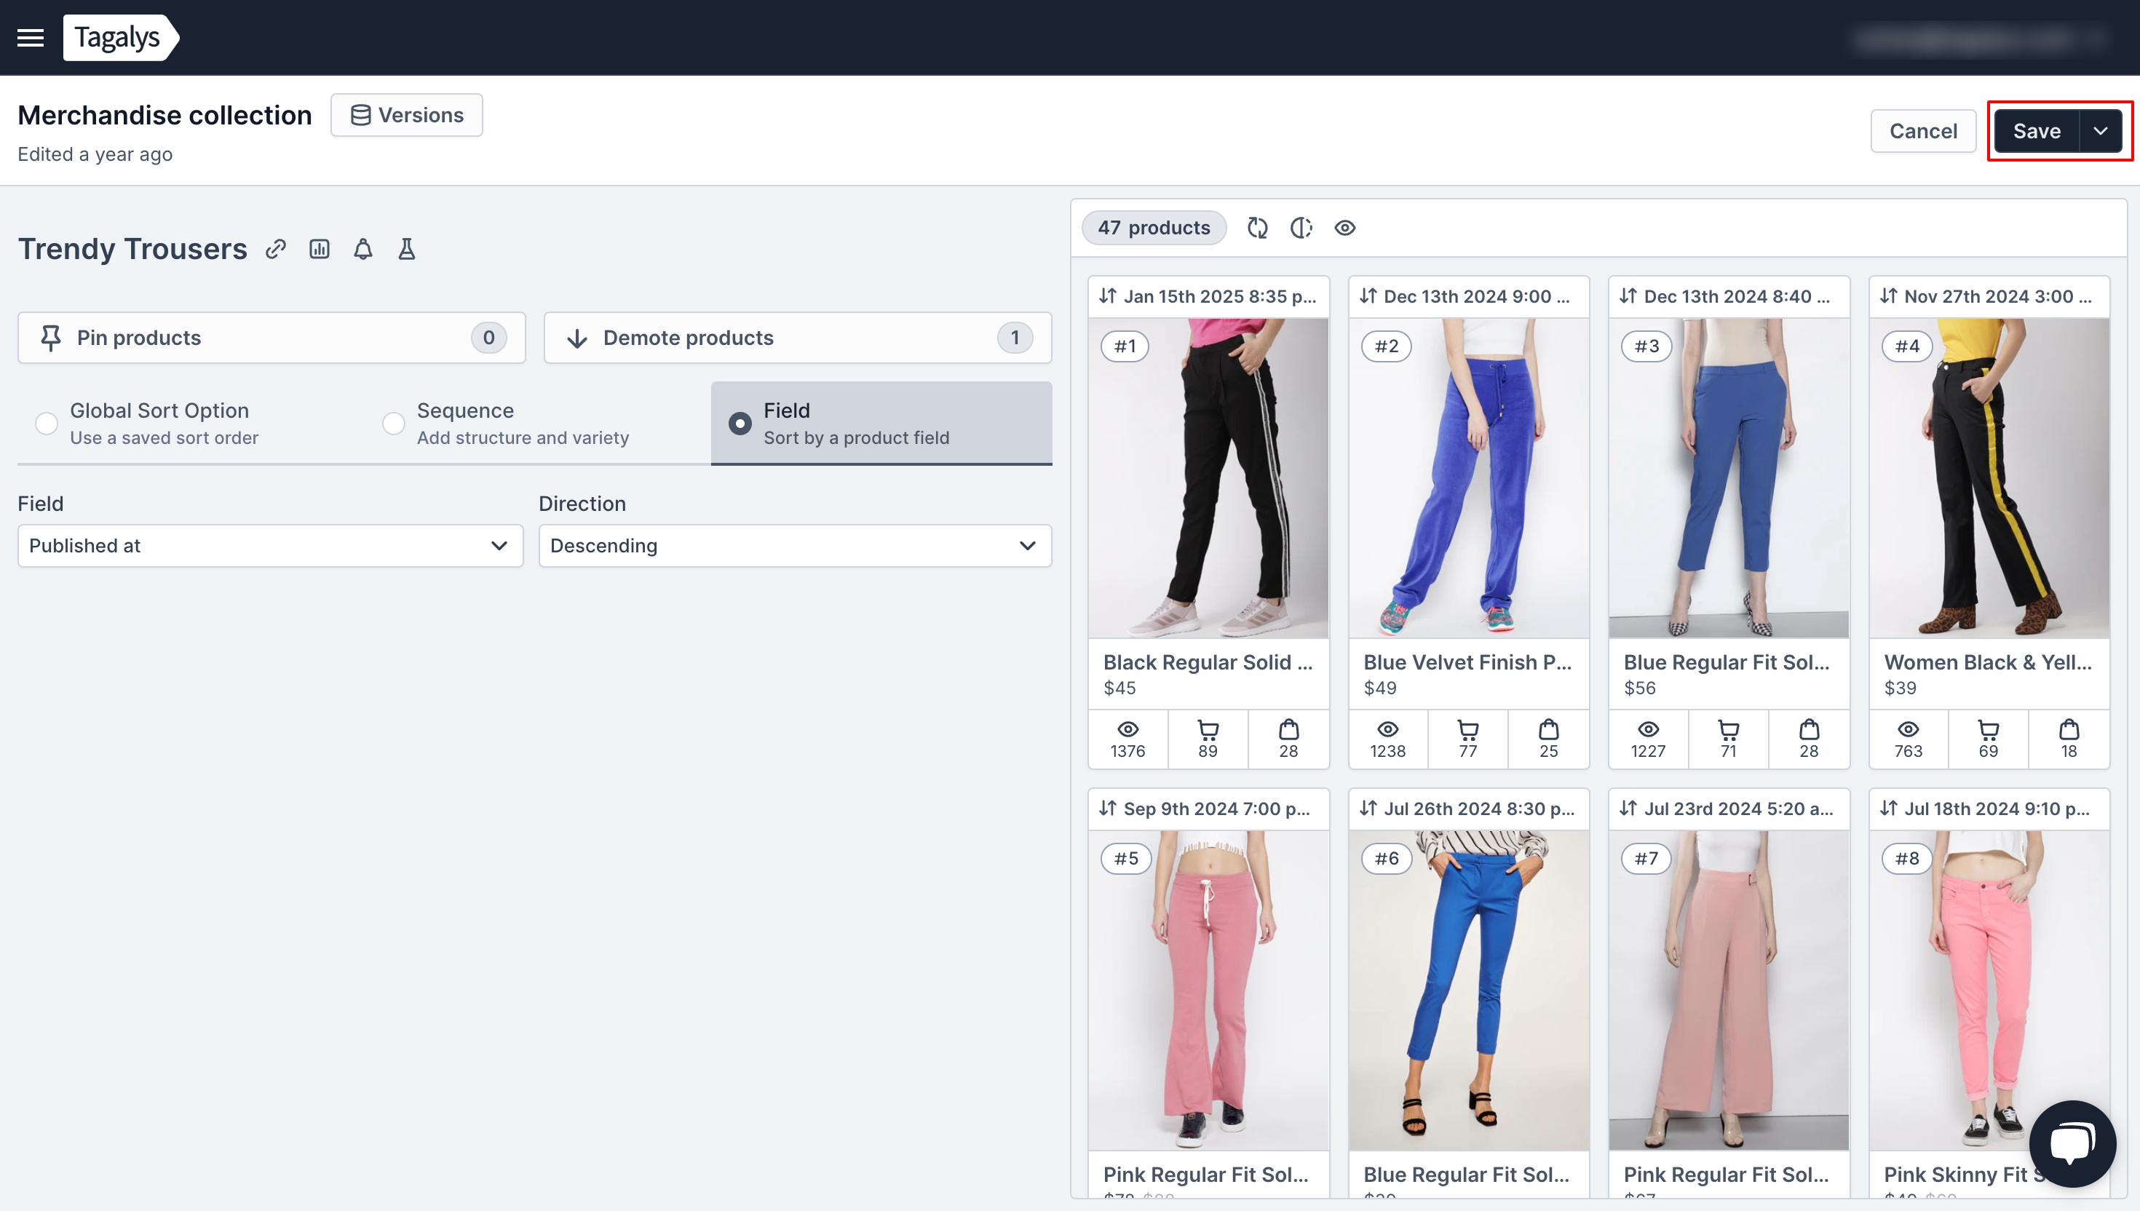Click sort arrows icon on Jul 26th 2024 card
The image size is (2140, 1211).
click(1368, 809)
